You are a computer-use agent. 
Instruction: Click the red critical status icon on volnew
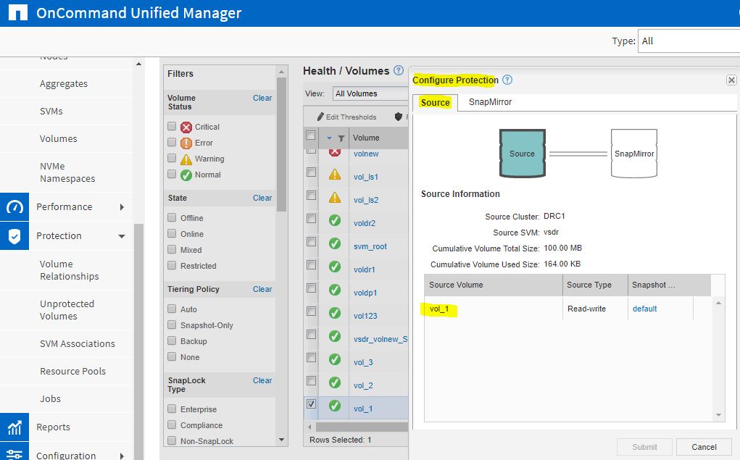click(333, 154)
